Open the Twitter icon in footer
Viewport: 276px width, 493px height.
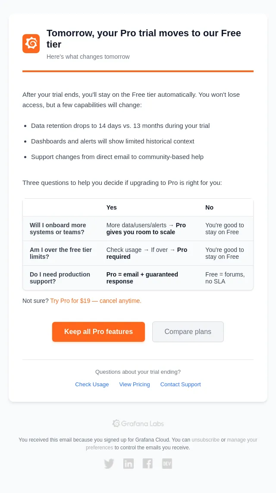click(109, 464)
